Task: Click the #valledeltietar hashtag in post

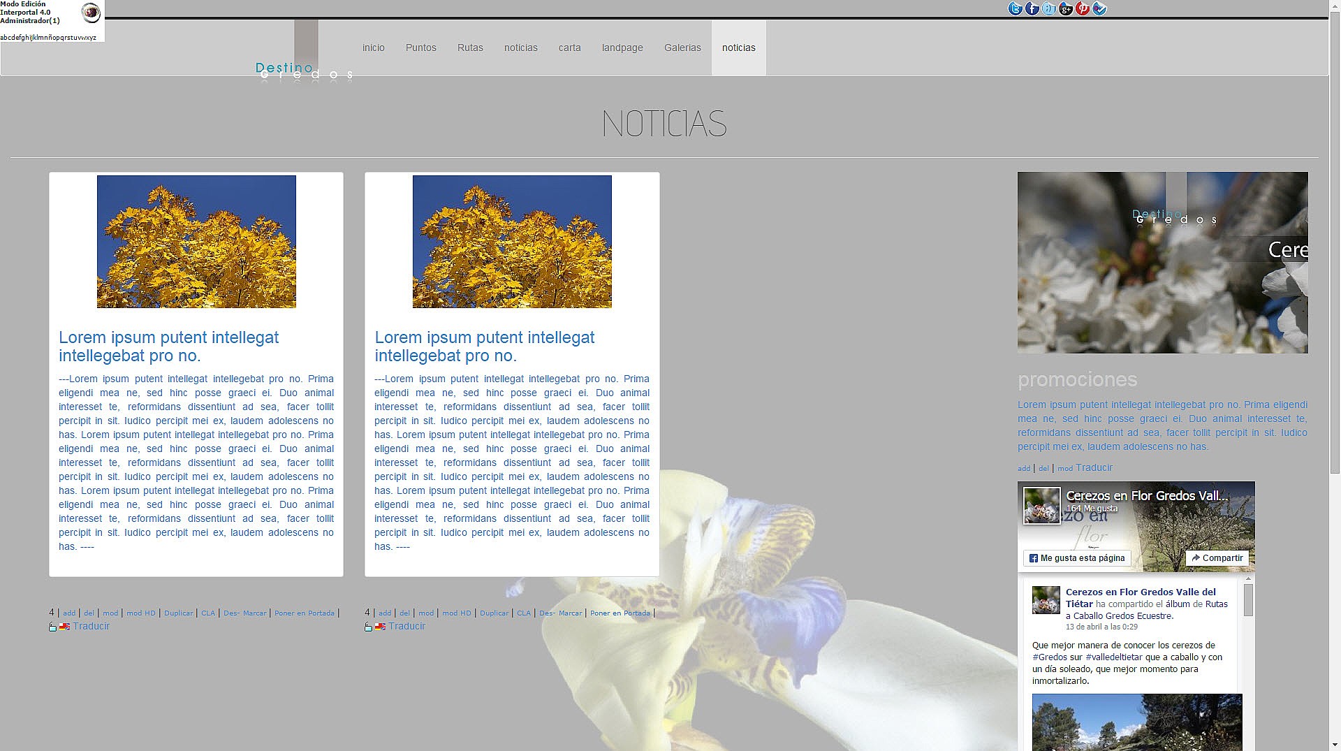Action: click(1114, 657)
